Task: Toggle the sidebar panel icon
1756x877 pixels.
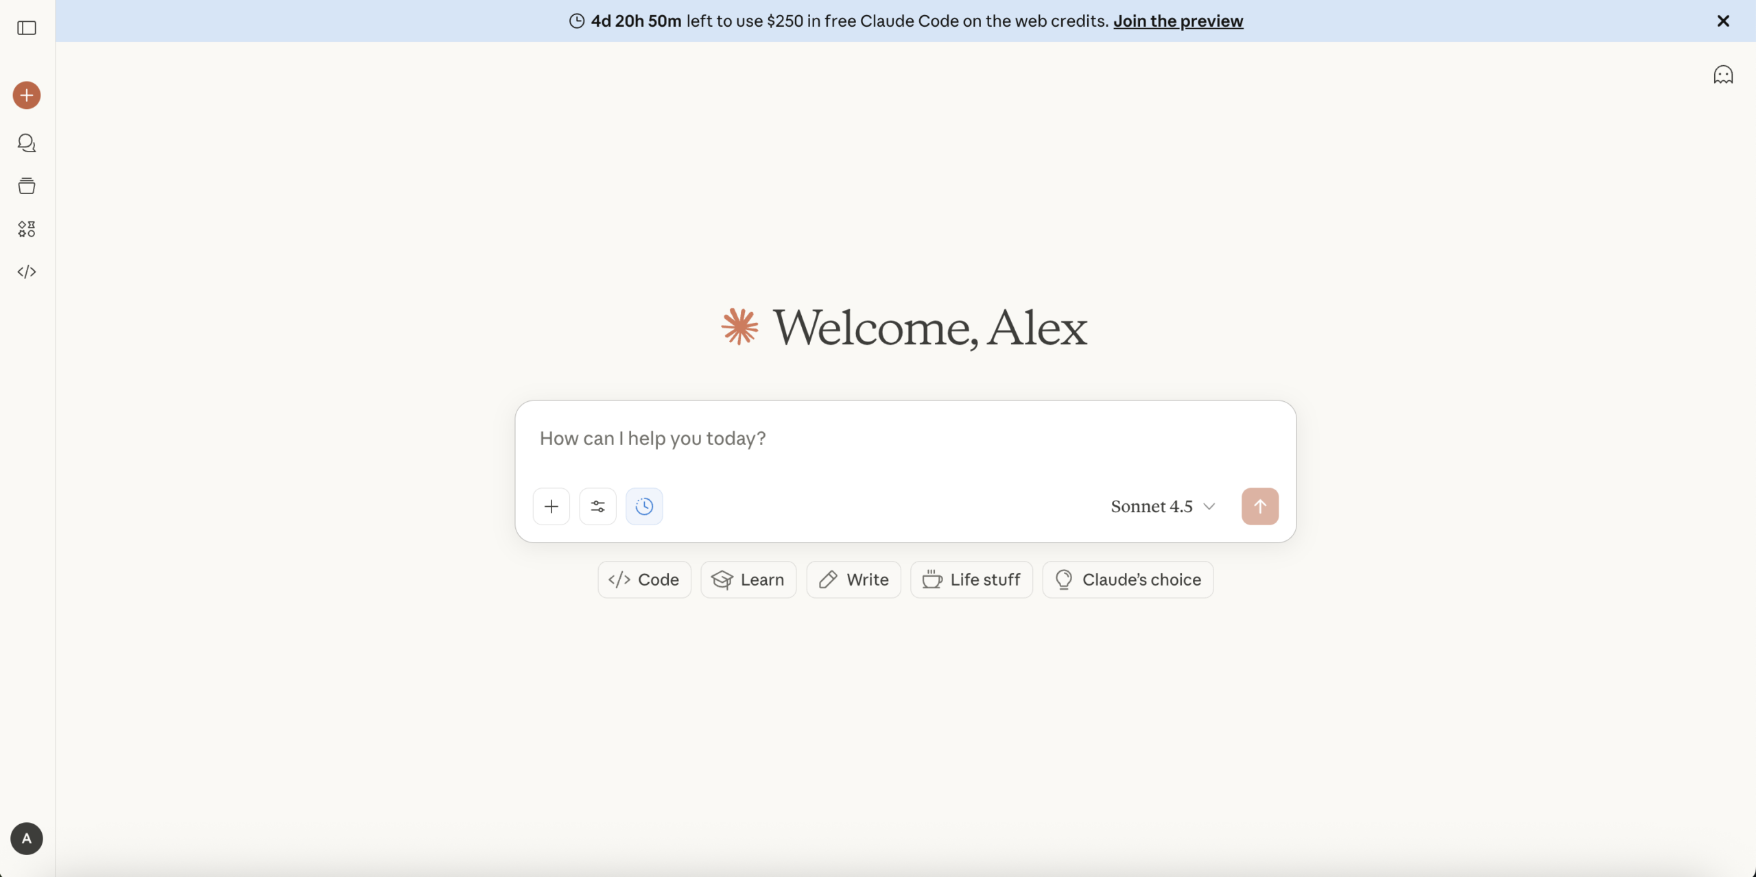Action: click(x=27, y=28)
